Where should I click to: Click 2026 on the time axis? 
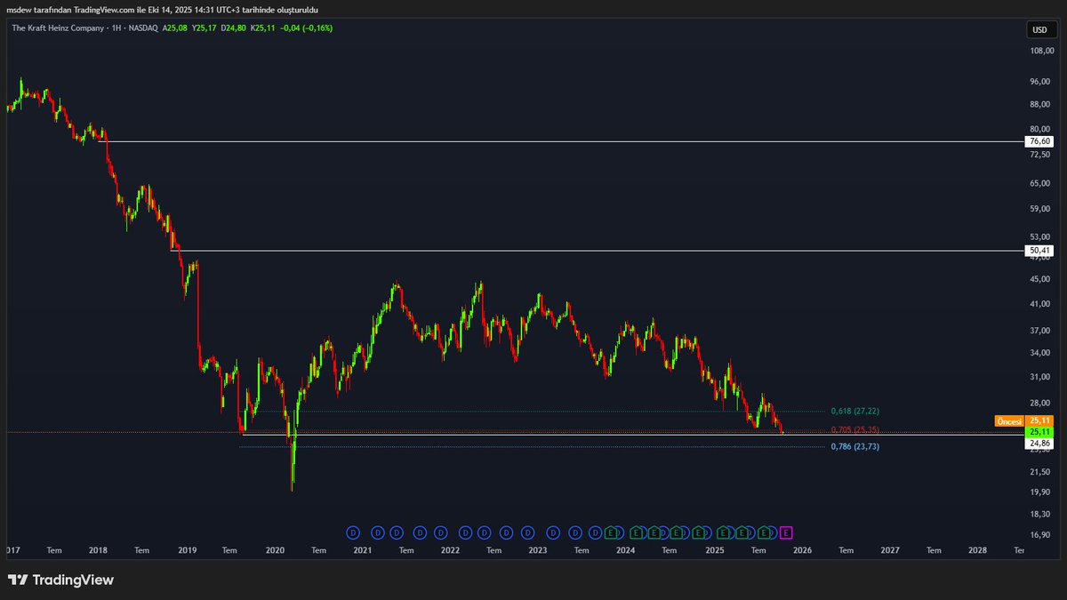pyautogui.click(x=802, y=550)
